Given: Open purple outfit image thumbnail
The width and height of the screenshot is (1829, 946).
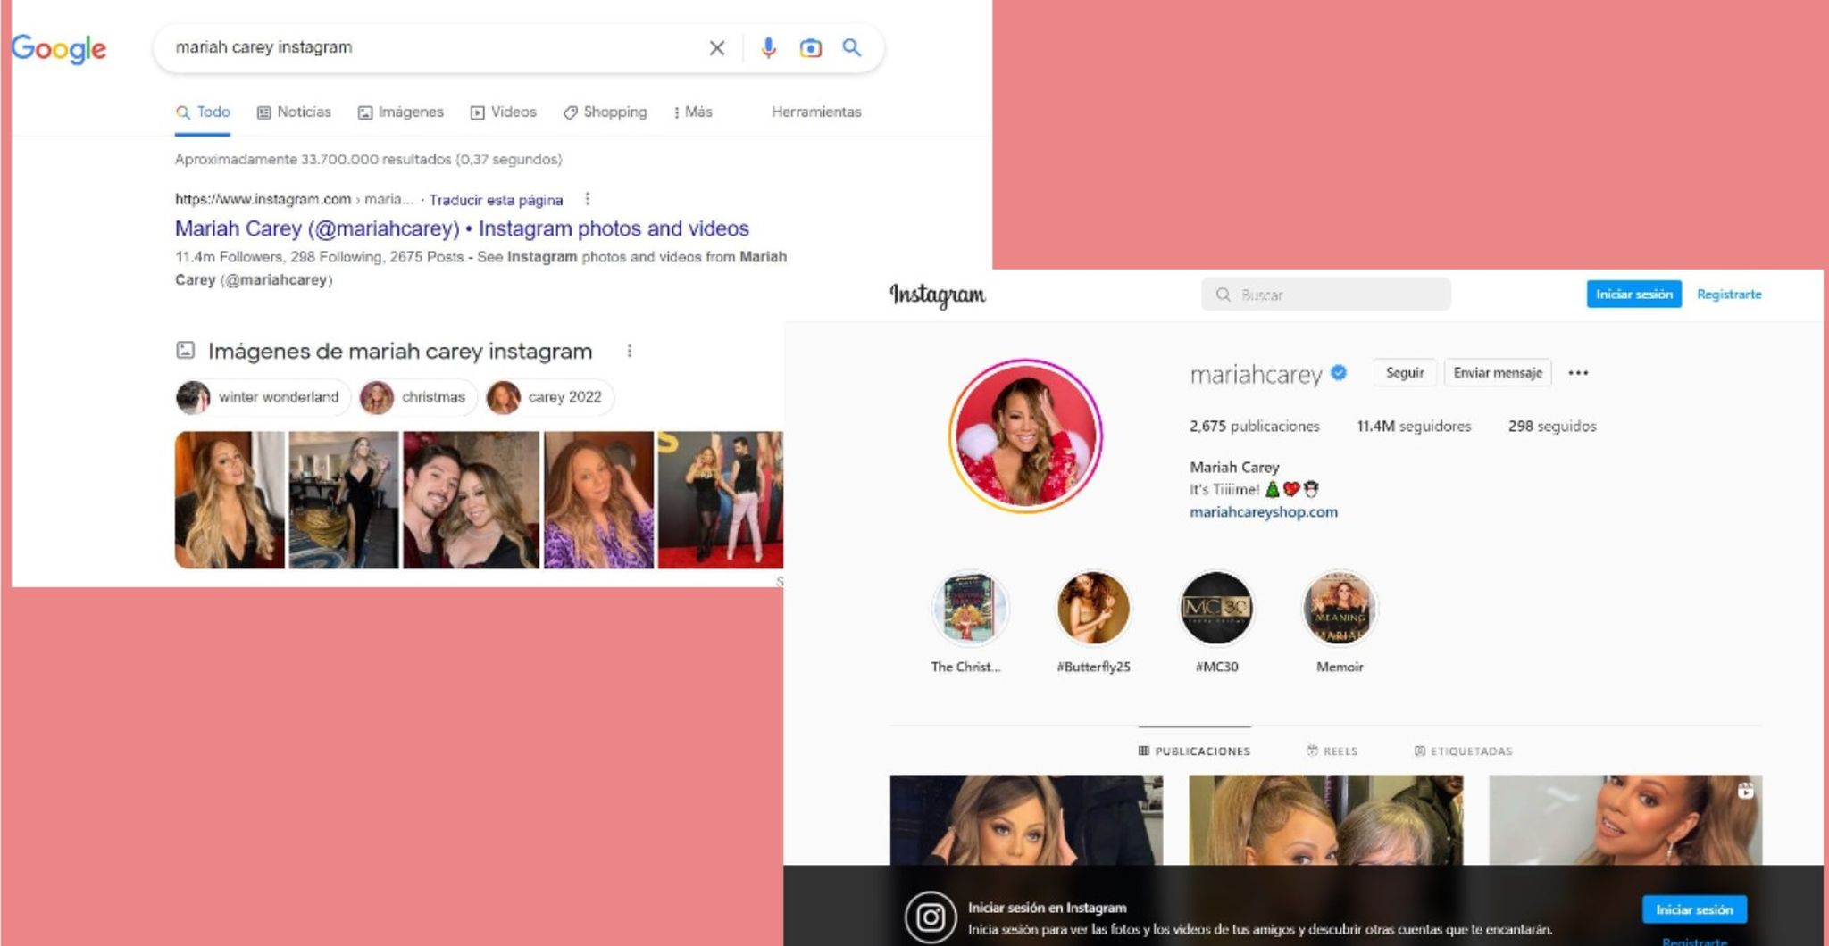Looking at the screenshot, I should (x=599, y=500).
